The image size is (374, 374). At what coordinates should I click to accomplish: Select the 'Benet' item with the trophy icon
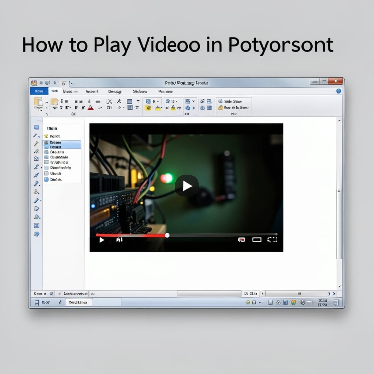(x=52, y=136)
